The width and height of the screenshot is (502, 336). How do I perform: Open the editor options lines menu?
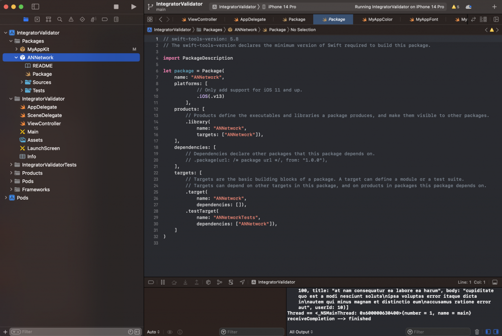[x=483, y=20]
